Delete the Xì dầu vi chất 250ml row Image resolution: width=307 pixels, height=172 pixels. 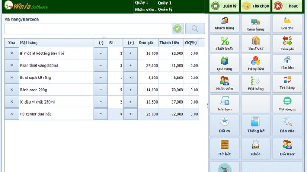pyautogui.click(x=12, y=102)
